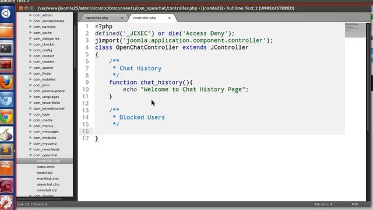Screen dimensions: 373x210
Task: Expand the com_admin folder
Action: pos(30,15)
